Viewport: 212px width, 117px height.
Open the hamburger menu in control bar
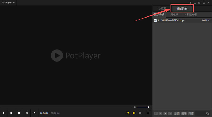(148, 113)
